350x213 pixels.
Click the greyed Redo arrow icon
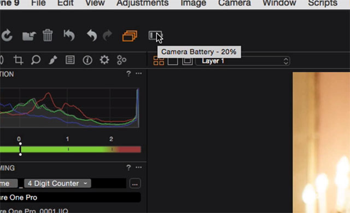(107, 35)
